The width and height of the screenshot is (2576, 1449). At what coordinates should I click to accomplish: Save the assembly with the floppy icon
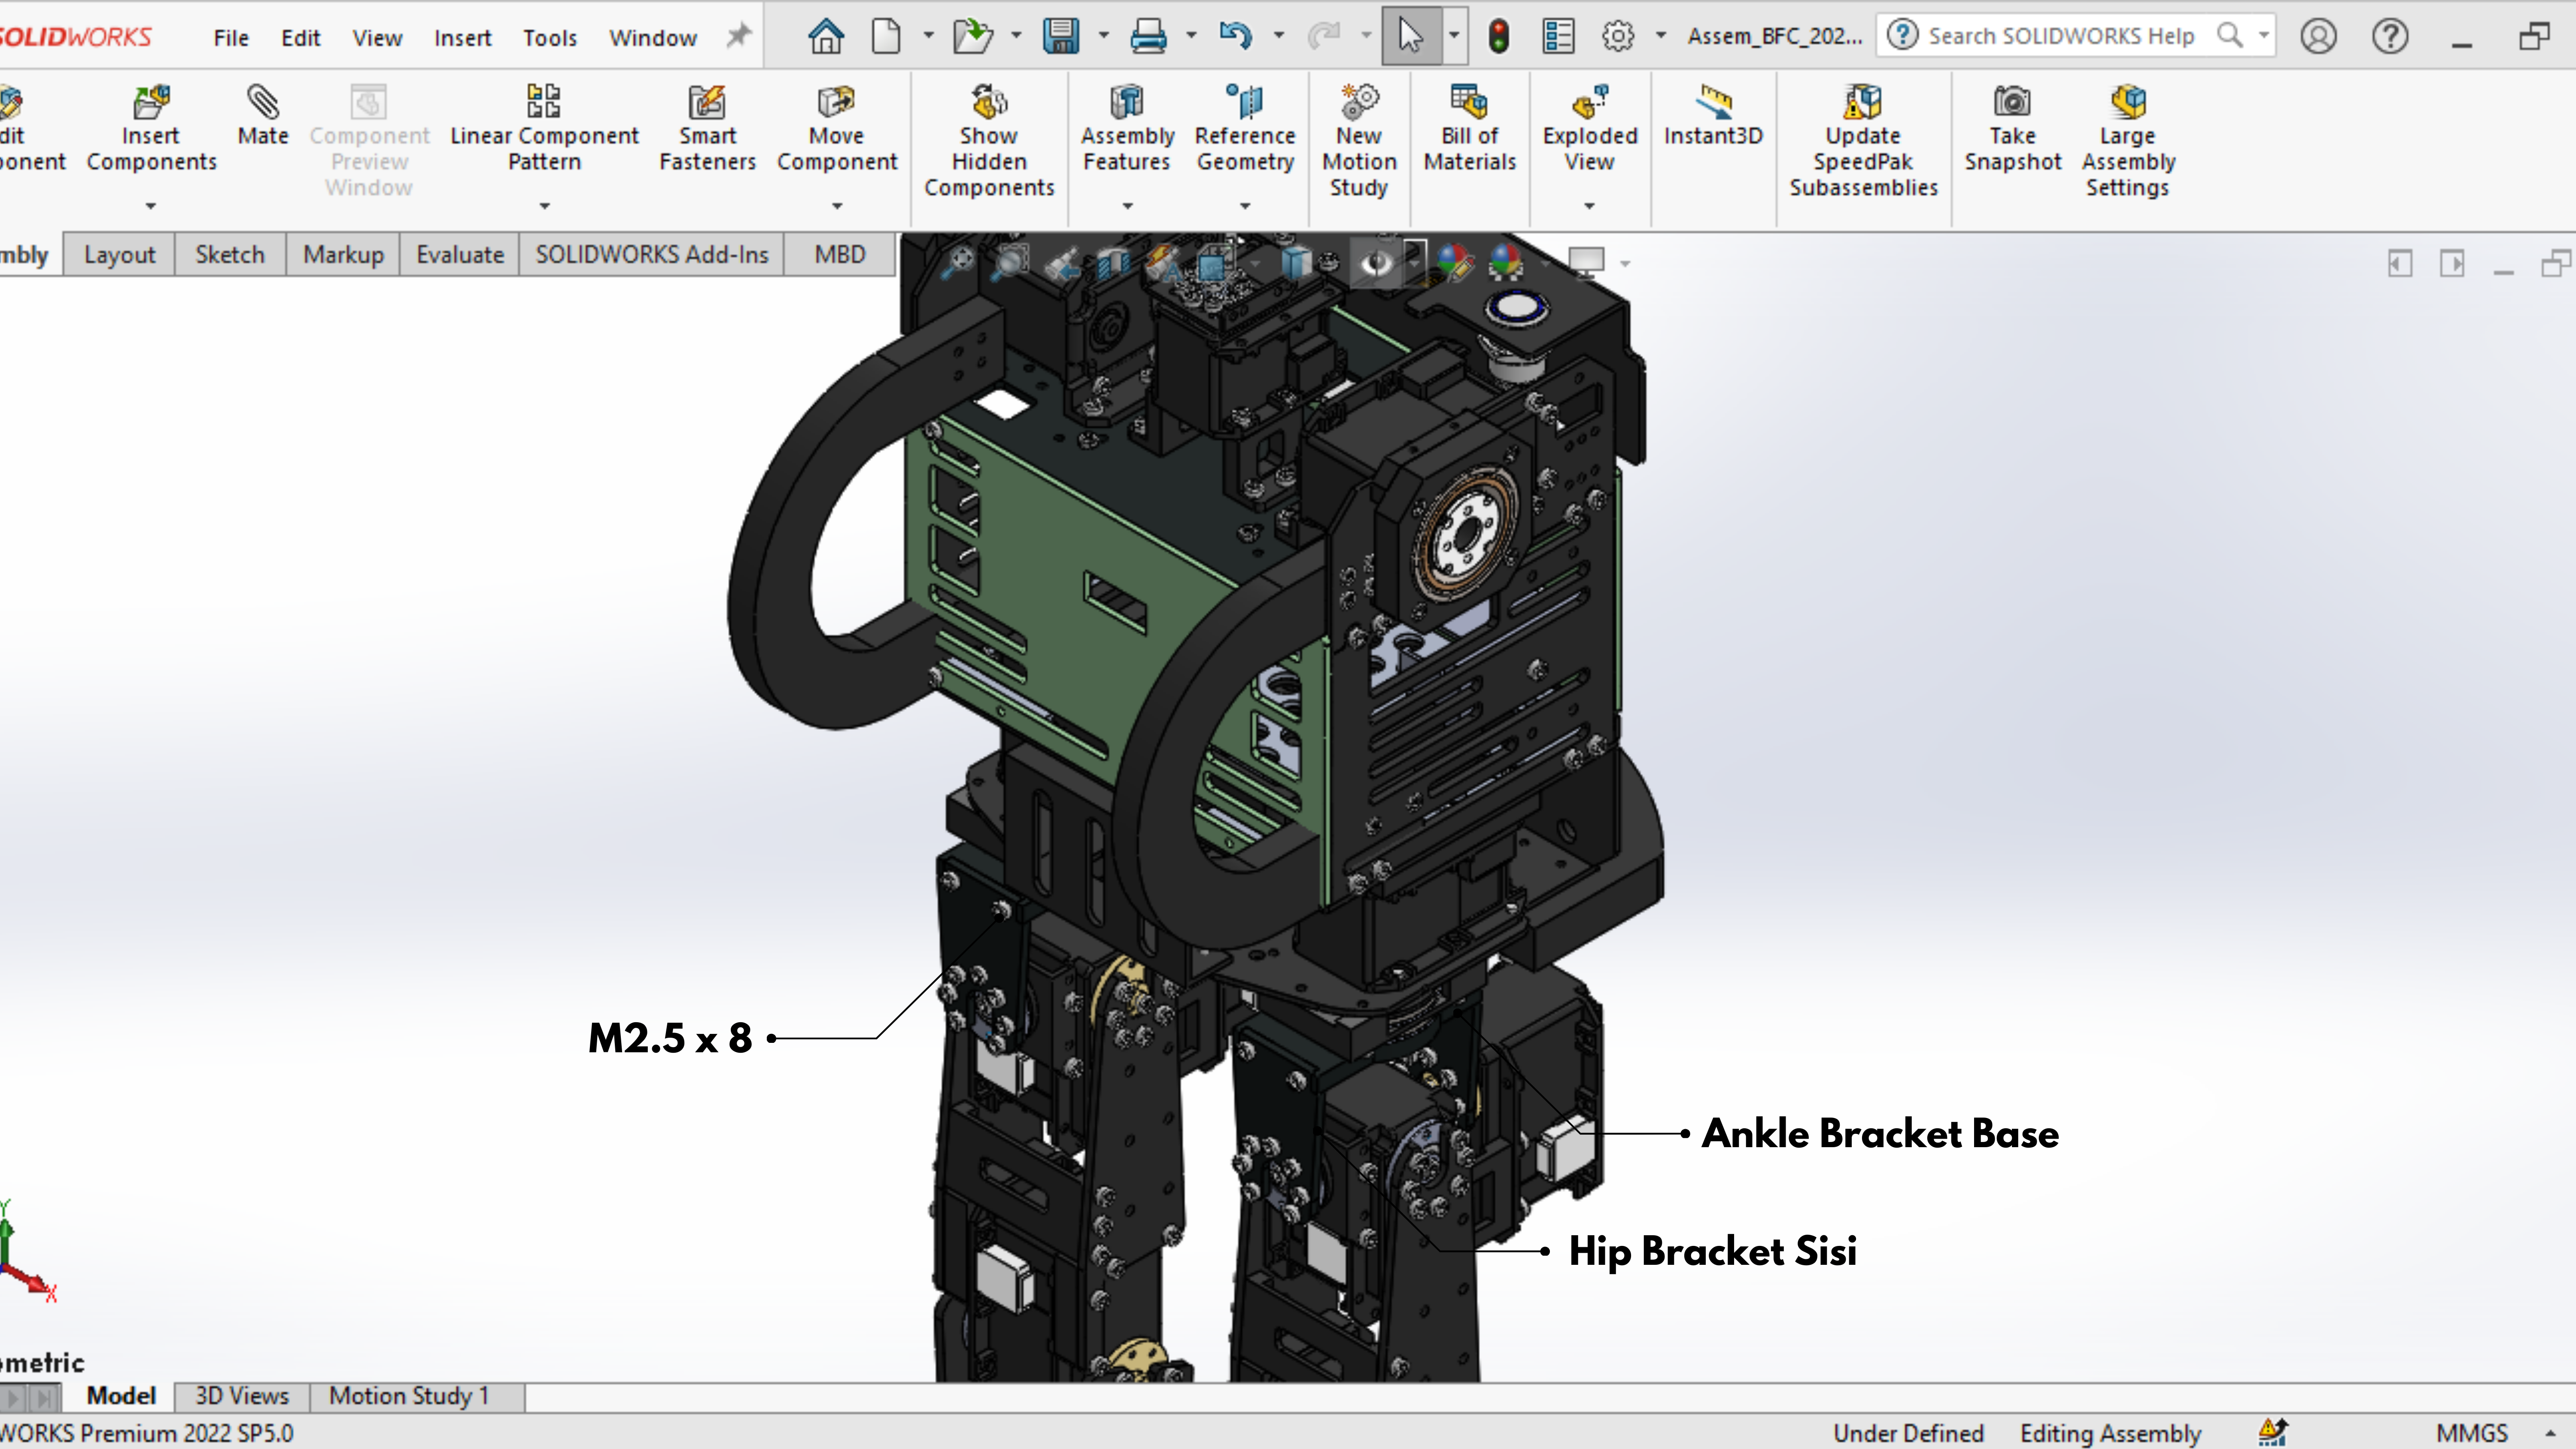point(1060,37)
